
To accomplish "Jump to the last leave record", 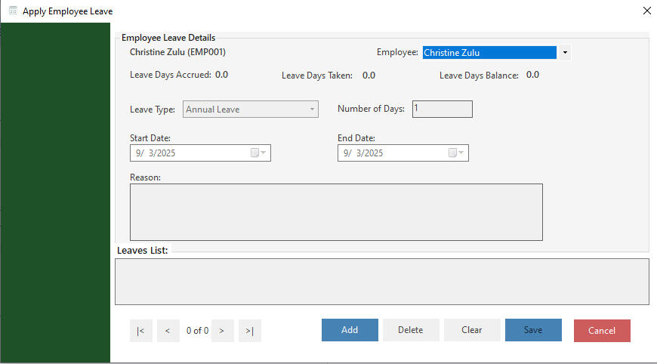I will click(250, 331).
